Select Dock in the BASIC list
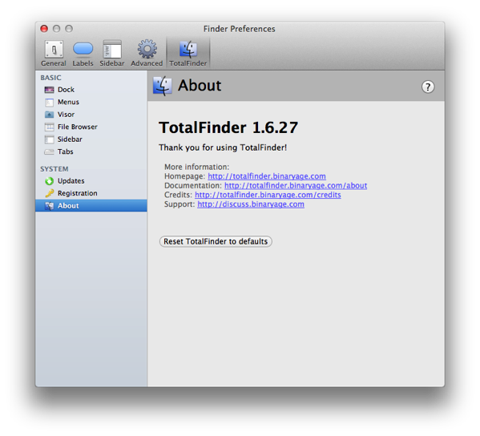Image resolution: width=480 pixels, height=436 pixels. coord(91,90)
